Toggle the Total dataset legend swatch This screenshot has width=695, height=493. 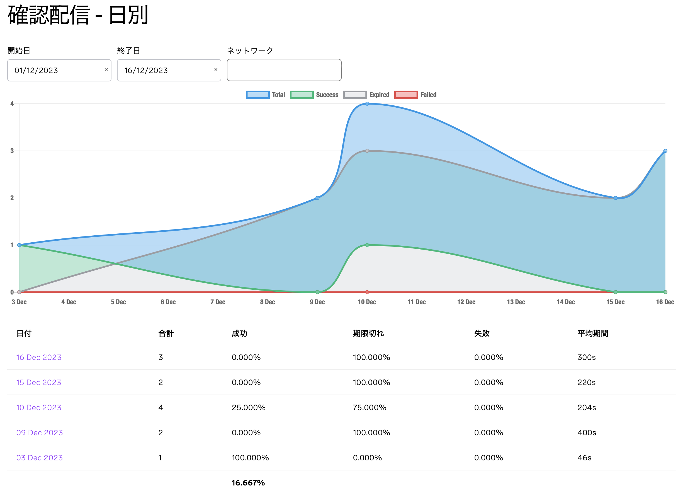(257, 95)
